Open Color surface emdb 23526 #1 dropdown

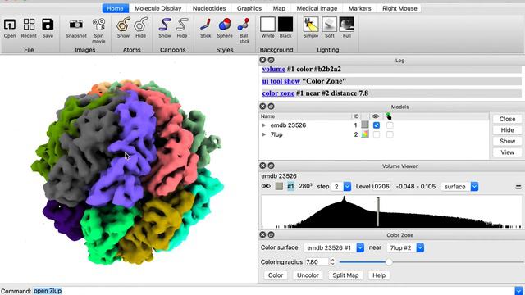pyautogui.click(x=360, y=247)
